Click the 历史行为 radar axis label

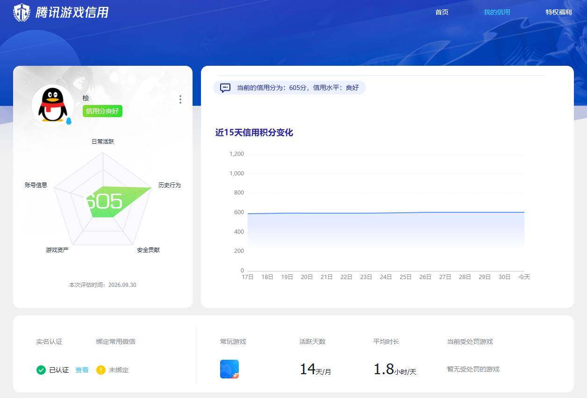point(169,185)
